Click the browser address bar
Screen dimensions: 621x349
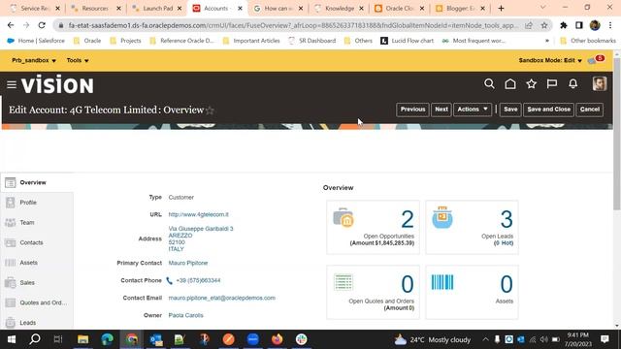click(x=293, y=25)
